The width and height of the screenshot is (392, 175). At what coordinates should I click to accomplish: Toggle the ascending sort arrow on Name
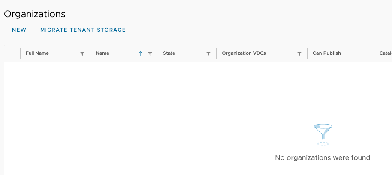(141, 54)
